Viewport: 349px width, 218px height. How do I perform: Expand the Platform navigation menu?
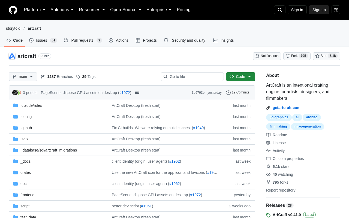point(35,10)
